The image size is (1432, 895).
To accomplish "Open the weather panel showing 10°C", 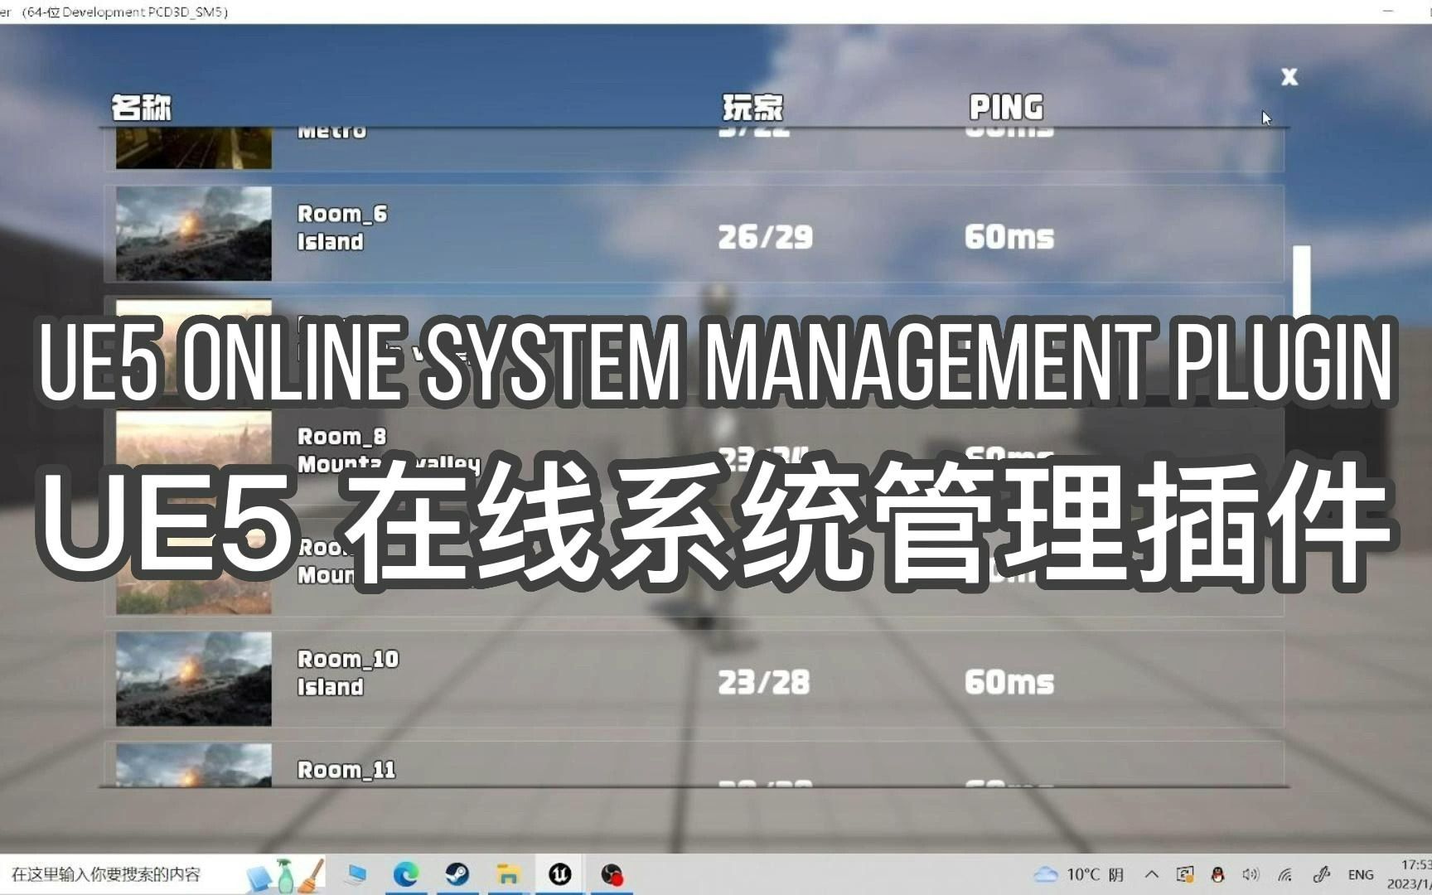I will pos(1073,874).
